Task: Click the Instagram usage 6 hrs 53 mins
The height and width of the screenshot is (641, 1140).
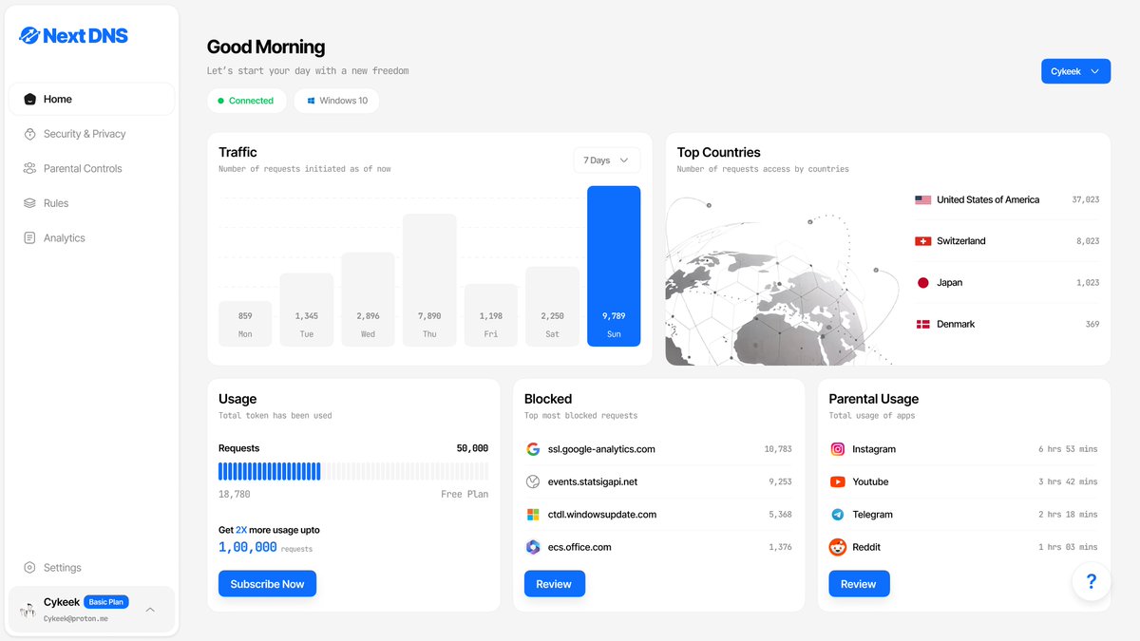Action: click(x=1068, y=449)
